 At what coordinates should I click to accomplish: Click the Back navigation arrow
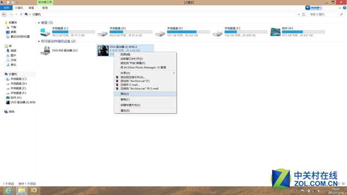pyautogui.click(x=4, y=15)
